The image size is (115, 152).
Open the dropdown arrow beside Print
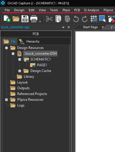pyautogui.click(x=40, y=22)
